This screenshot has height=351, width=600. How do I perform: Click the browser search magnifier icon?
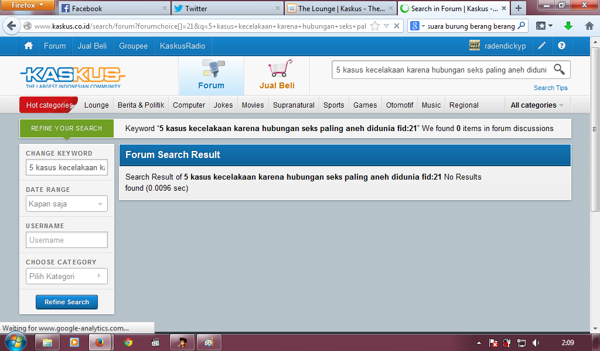coord(521,26)
